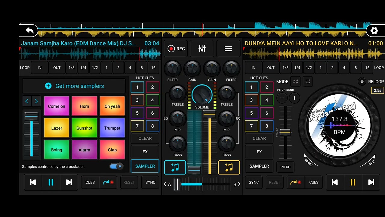Viewport: 385px width, 217px height.
Task: Pause deck A playback
Action: [51, 182]
